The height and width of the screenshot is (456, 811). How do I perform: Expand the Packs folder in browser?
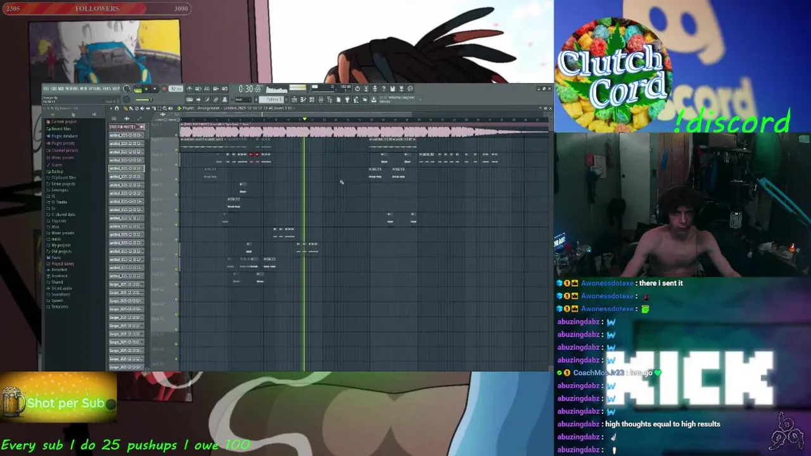click(54, 257)
